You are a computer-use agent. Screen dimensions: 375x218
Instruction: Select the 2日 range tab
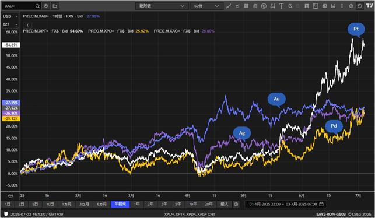[x=21, y=204]
